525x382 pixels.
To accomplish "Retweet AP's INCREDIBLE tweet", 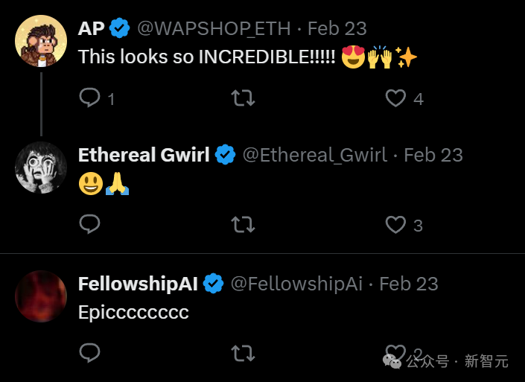I will (x=243, y=98).
